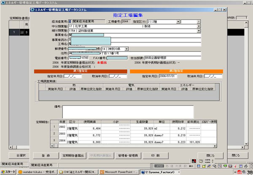Click the 使用効率 value 0.219
This screenshot has width=253, height=175.
tap(181, 135)
